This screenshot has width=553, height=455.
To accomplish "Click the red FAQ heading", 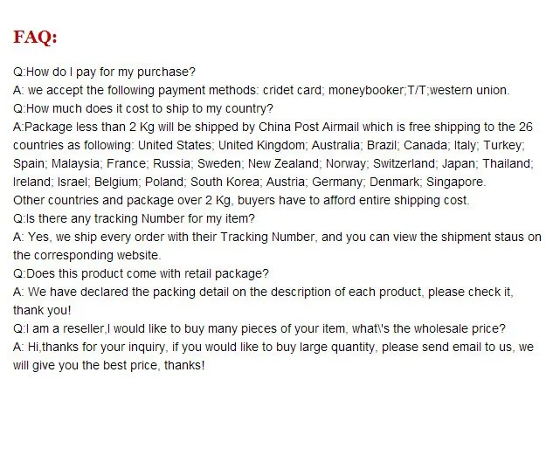I will click(35, 37).
